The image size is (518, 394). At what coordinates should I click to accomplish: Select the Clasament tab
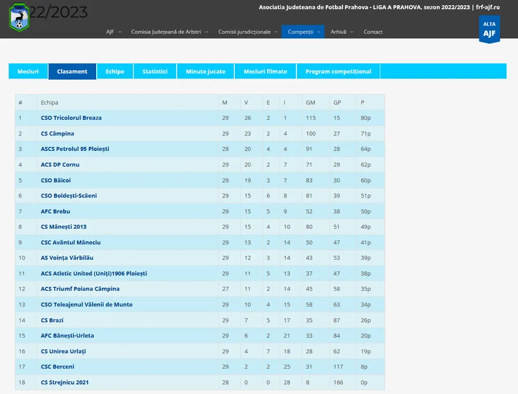[72, 71]
